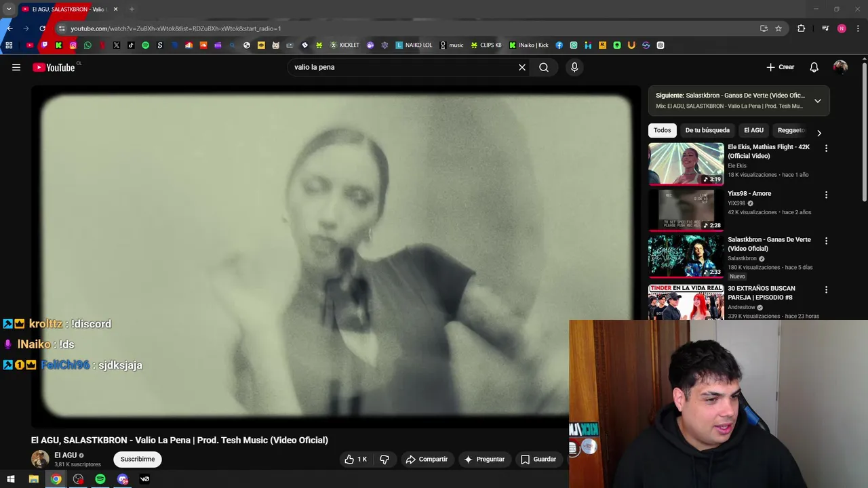Open the Instagram bookmark
Screen dimensions: 868x488
(73, 45)
